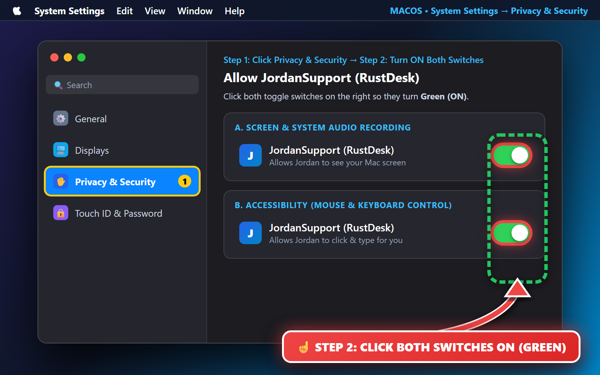Select Displays in the sidebar

(122, 150)
